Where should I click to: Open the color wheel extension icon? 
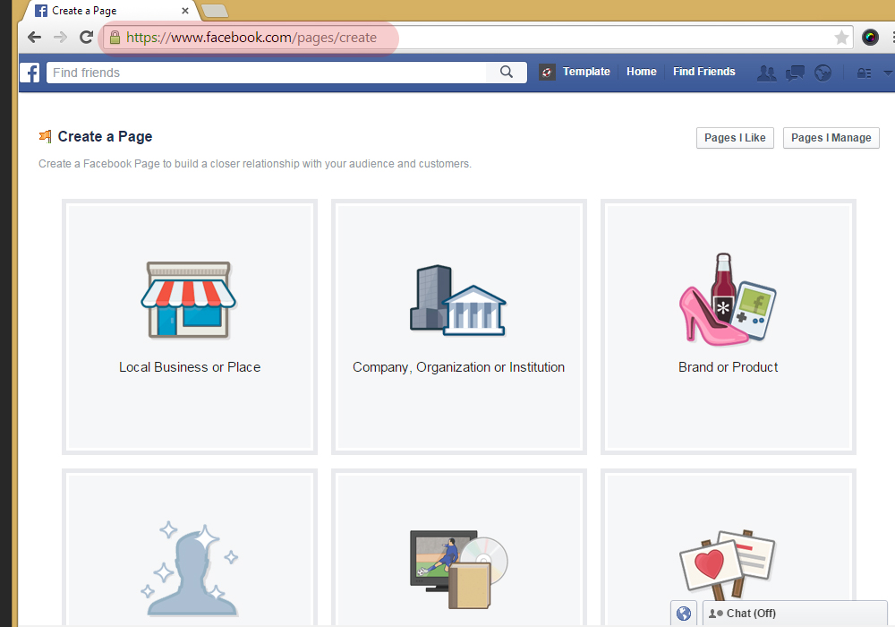pos(870,38)
